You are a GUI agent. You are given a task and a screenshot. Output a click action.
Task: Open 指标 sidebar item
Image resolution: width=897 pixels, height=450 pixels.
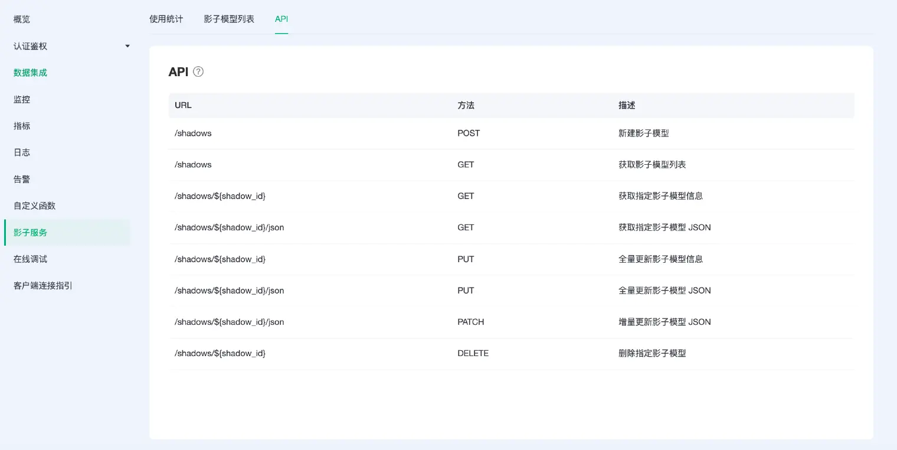click(22, 126)
